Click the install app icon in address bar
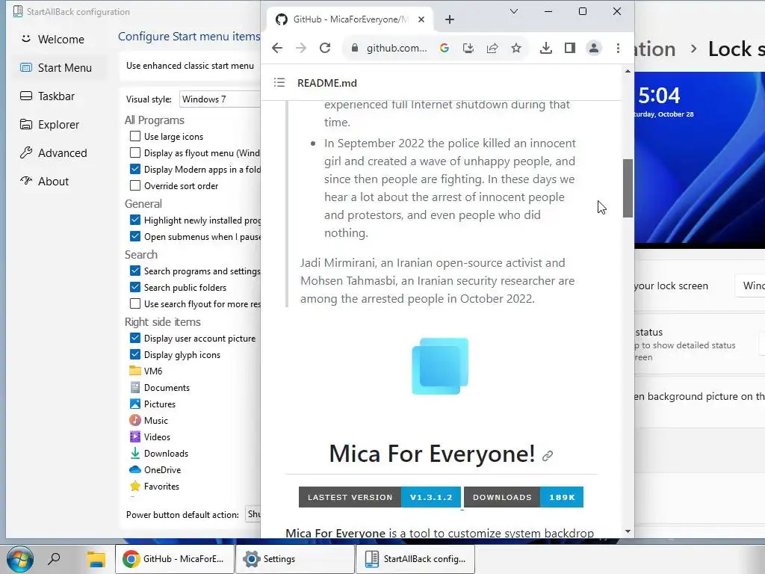The image size is (765, 574). tap(468, 48)
